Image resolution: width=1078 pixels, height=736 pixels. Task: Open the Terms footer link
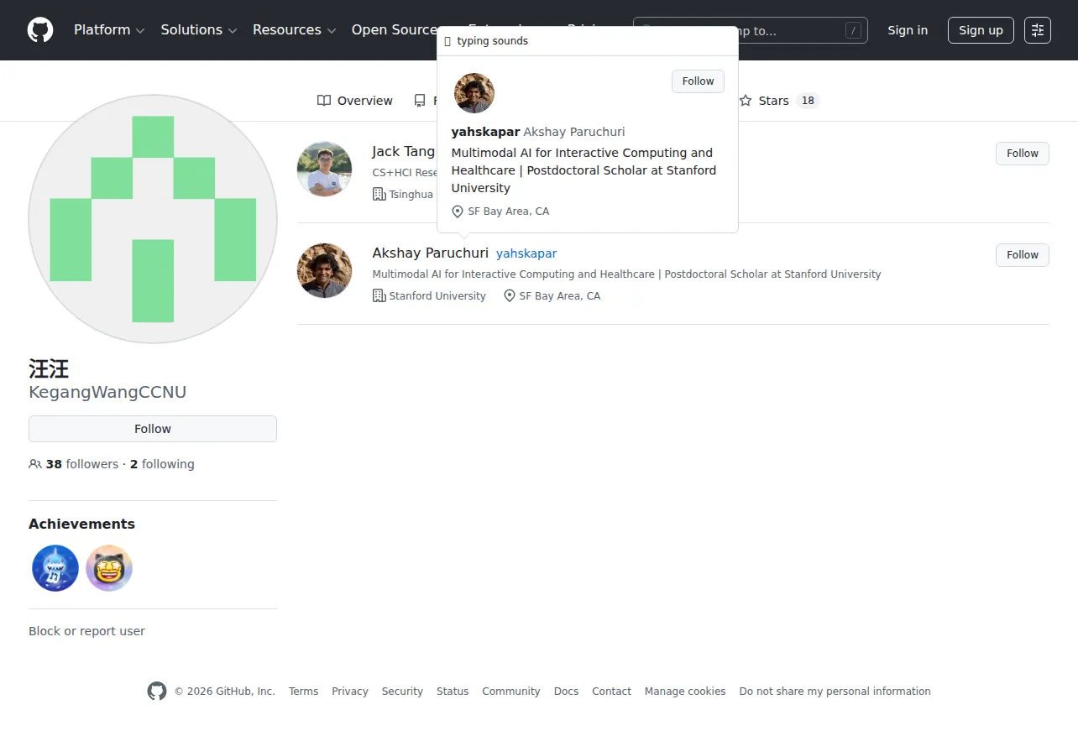coord(303,692)
